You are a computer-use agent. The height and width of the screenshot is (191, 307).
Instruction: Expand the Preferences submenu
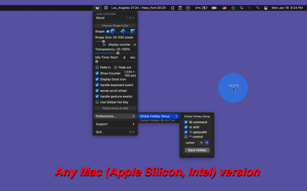click(x=115, y=116)
